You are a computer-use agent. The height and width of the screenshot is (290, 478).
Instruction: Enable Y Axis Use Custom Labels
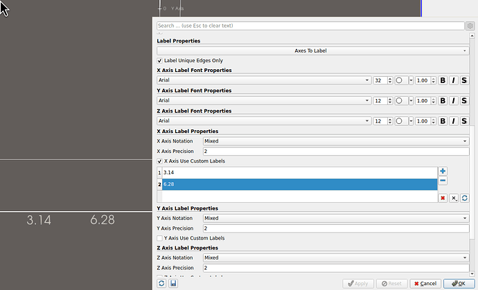click(x=159, y=238)
